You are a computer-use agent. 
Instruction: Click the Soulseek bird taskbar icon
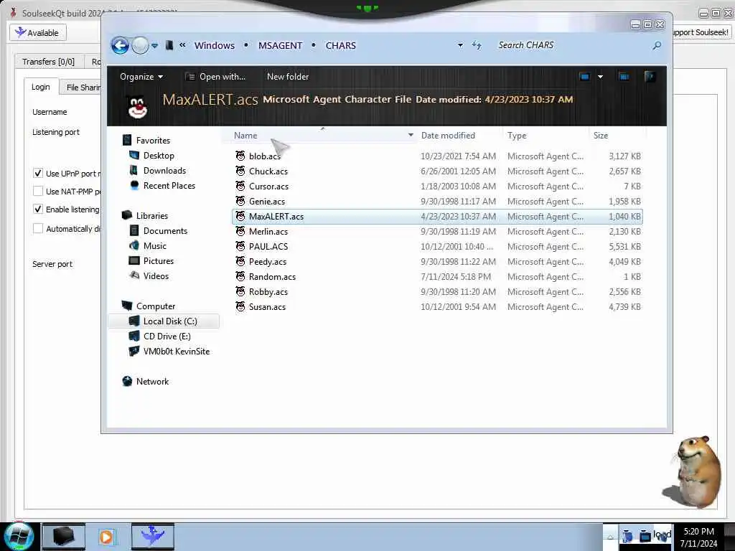click(152, 536)
